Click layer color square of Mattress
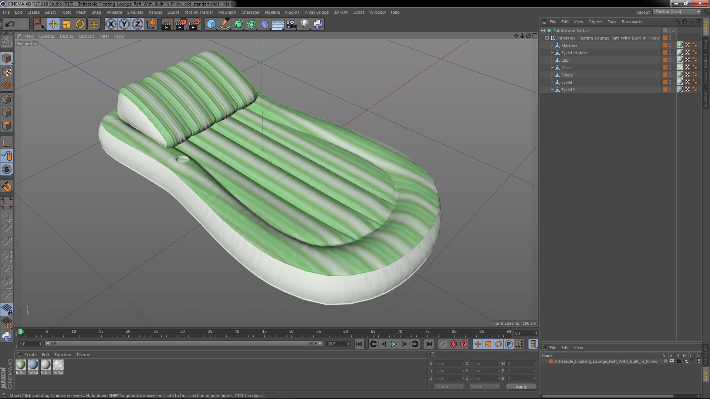 click(x=665, y=45)
